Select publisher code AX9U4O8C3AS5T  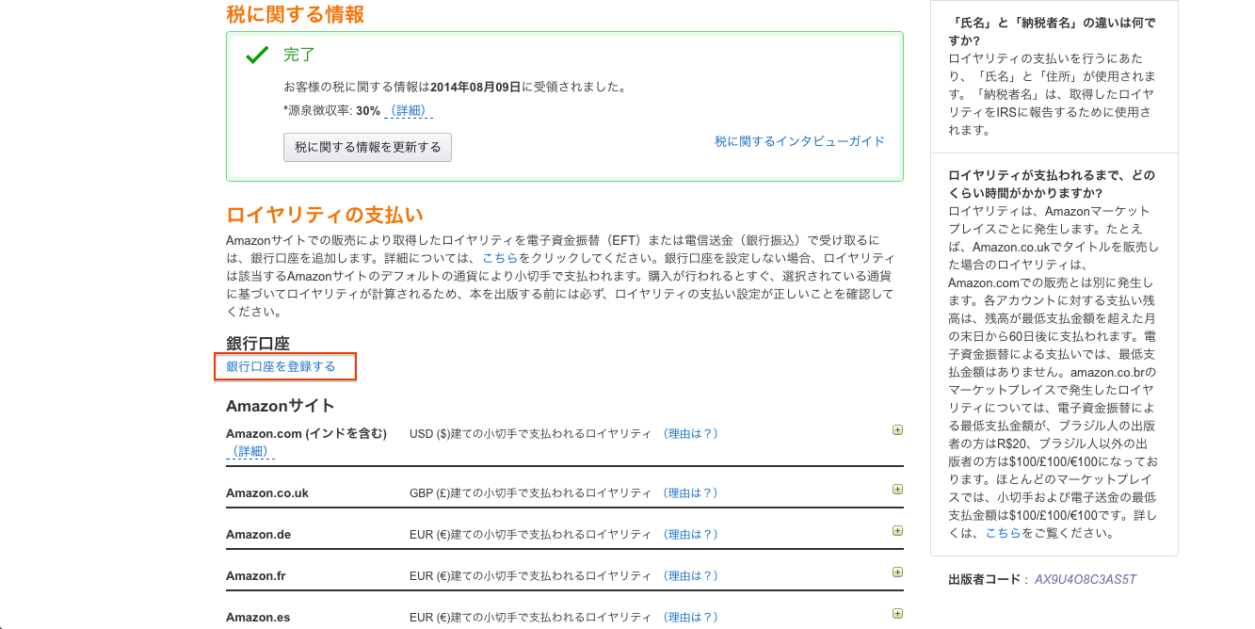1086,579
